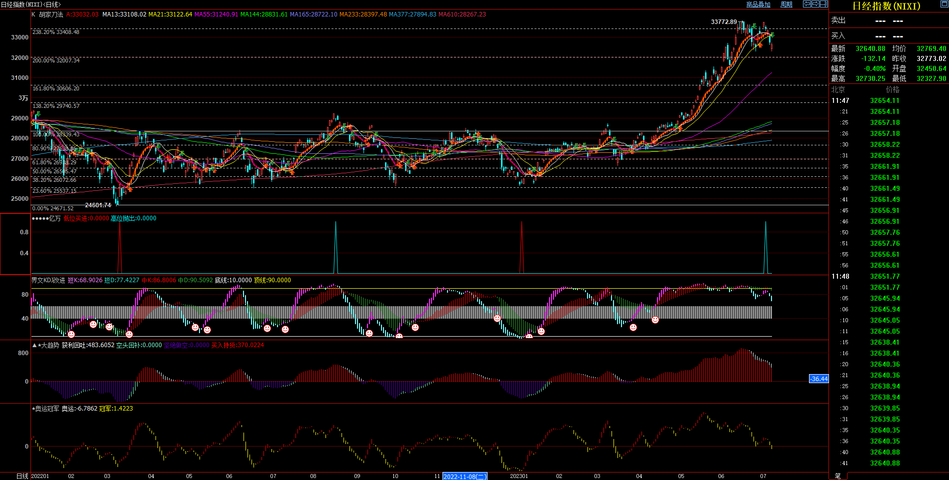Image resolution: width=949 pixels, height=480 pixels.
Task: Toggle the split panel layout icon
Action: pyautogui.click(x=824, y=4)
